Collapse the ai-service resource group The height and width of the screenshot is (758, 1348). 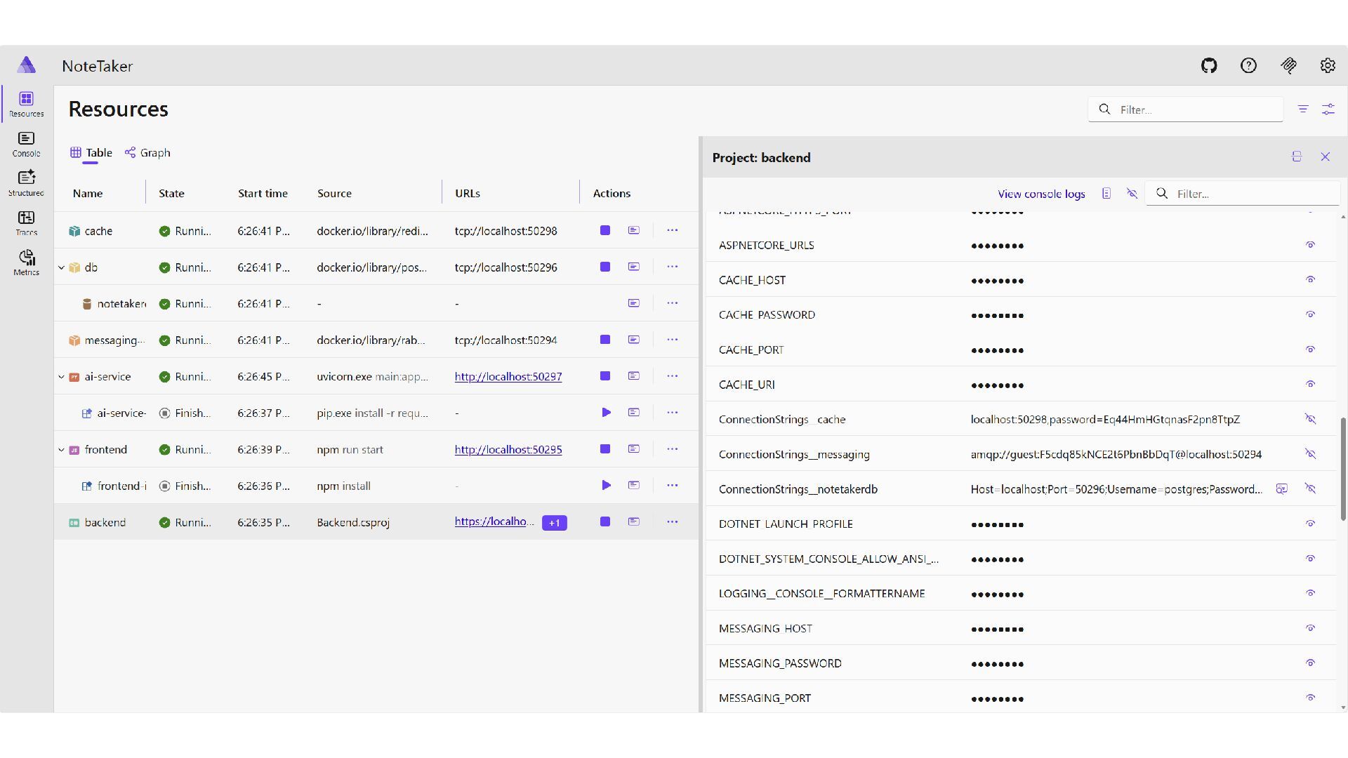(x=61, y=377)
